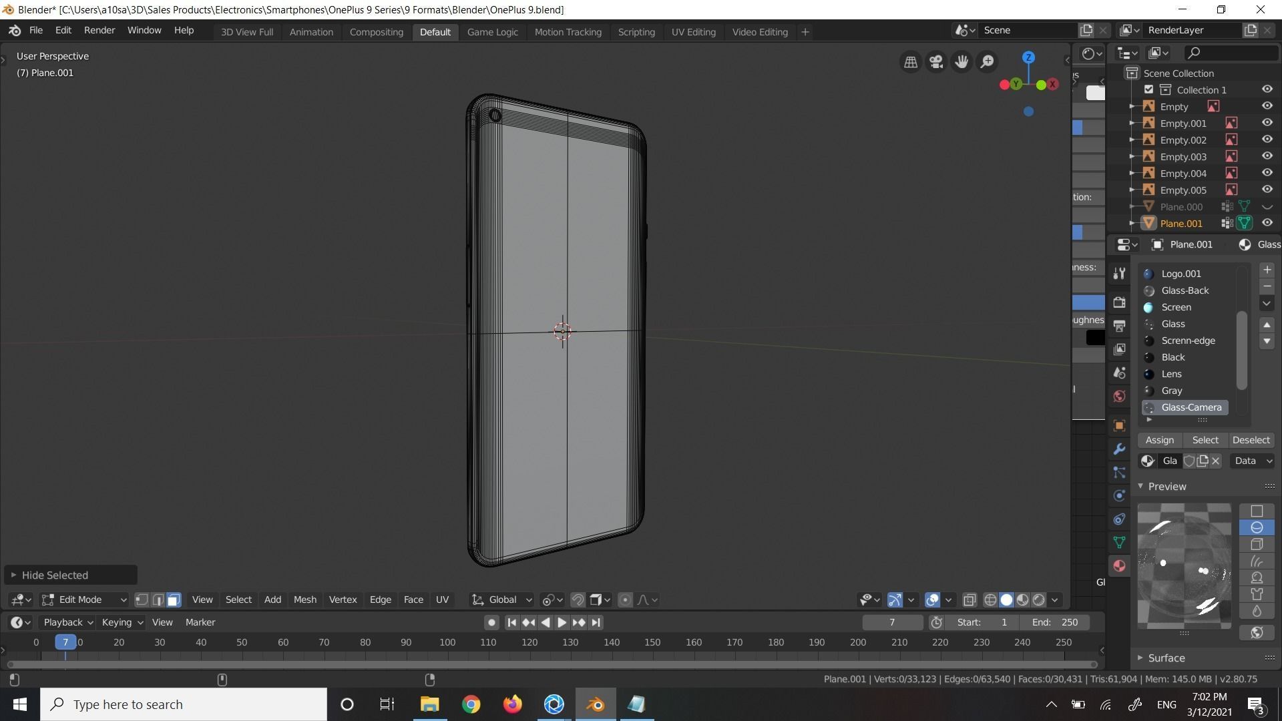Open the Material properties tab
Screen dimensions: 1282x721
click(x=1120, y=565)
